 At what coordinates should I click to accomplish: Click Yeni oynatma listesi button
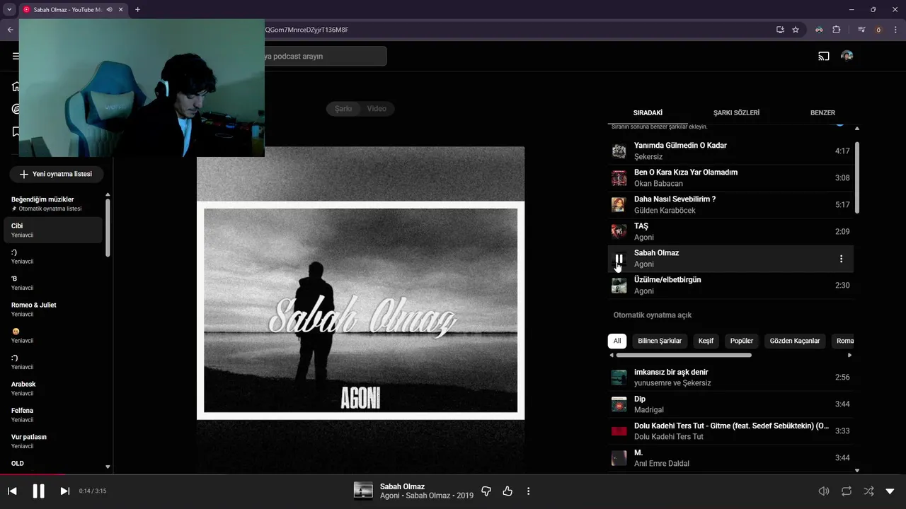(56, 174)
